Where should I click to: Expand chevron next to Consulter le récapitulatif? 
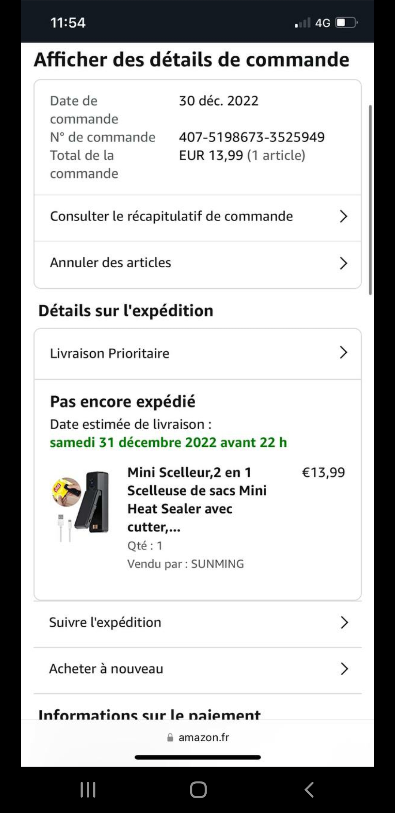343,216
